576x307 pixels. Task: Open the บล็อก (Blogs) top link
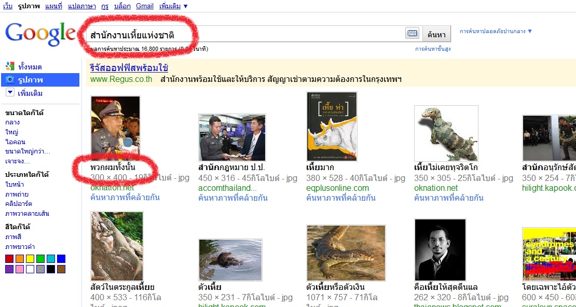122,6
